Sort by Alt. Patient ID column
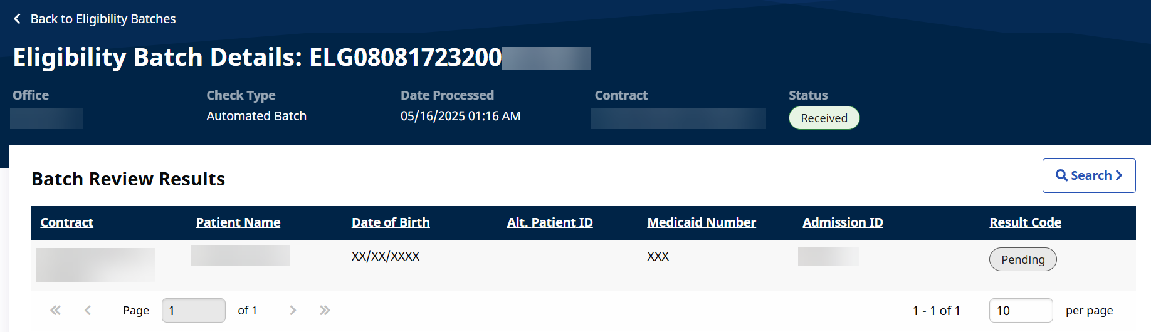 click(550, 222)
